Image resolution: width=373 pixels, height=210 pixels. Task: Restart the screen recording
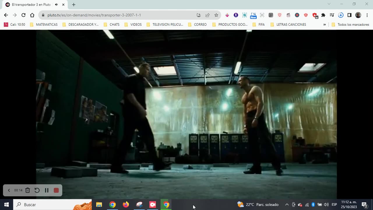37,190
